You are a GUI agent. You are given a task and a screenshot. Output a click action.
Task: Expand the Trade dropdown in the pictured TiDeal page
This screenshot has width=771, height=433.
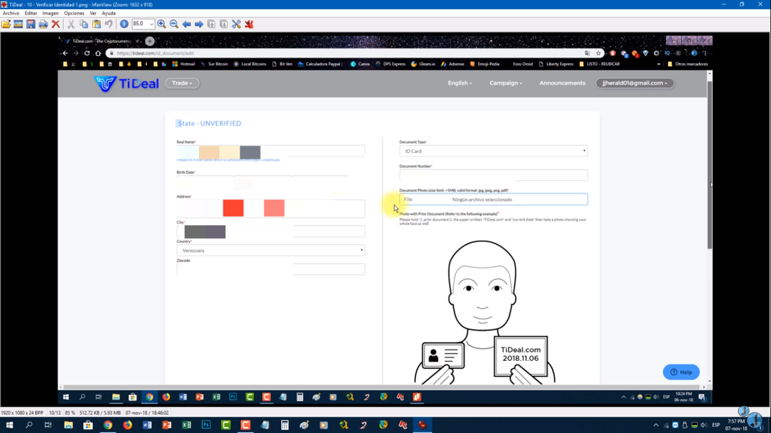pos(182,83)
